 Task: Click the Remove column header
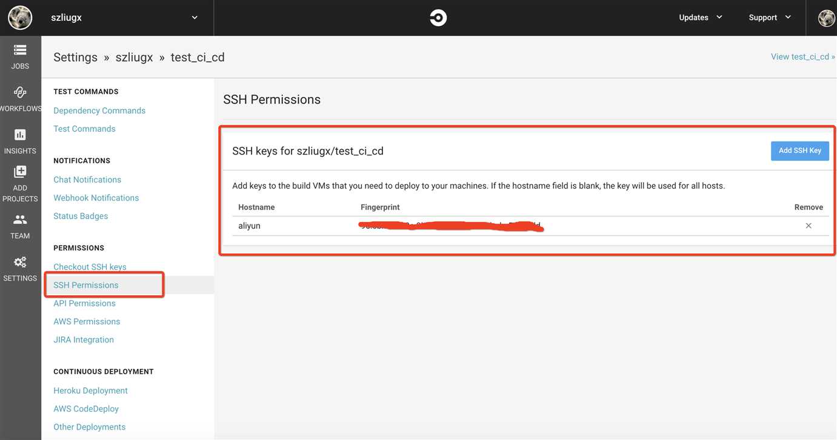click(809, 207)
